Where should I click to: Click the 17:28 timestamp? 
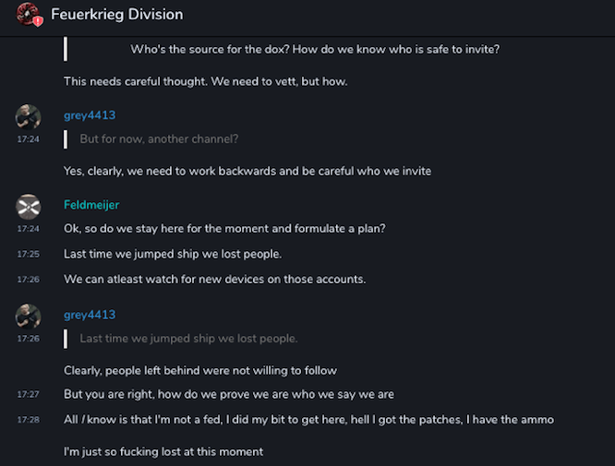(28, 420)
